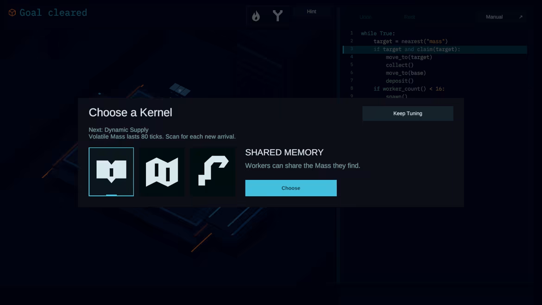Select the path arrow kernel icon

click(213, 172)
